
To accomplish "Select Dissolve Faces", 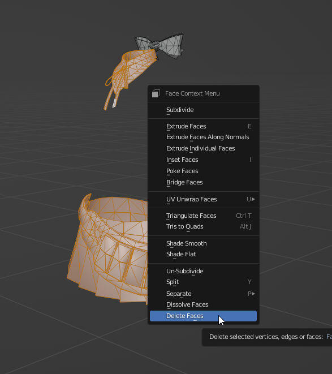I will point(203,304).
